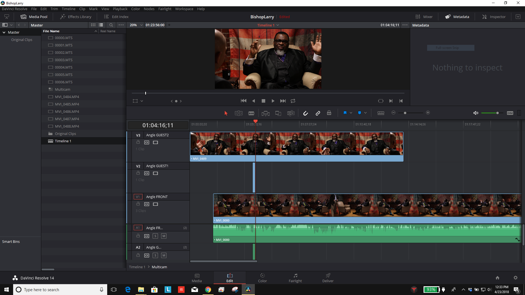Switch to the Media page tab

197,278
